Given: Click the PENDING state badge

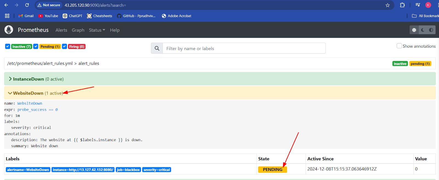Looking at the screenshot, I should tap(272, 169).
